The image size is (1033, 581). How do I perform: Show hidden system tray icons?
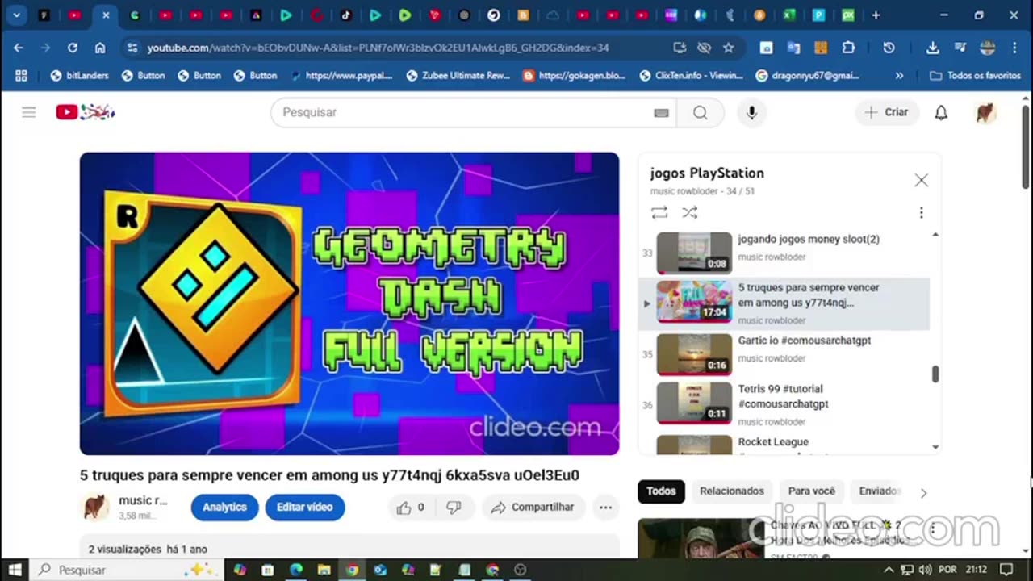tap(889, 570)
